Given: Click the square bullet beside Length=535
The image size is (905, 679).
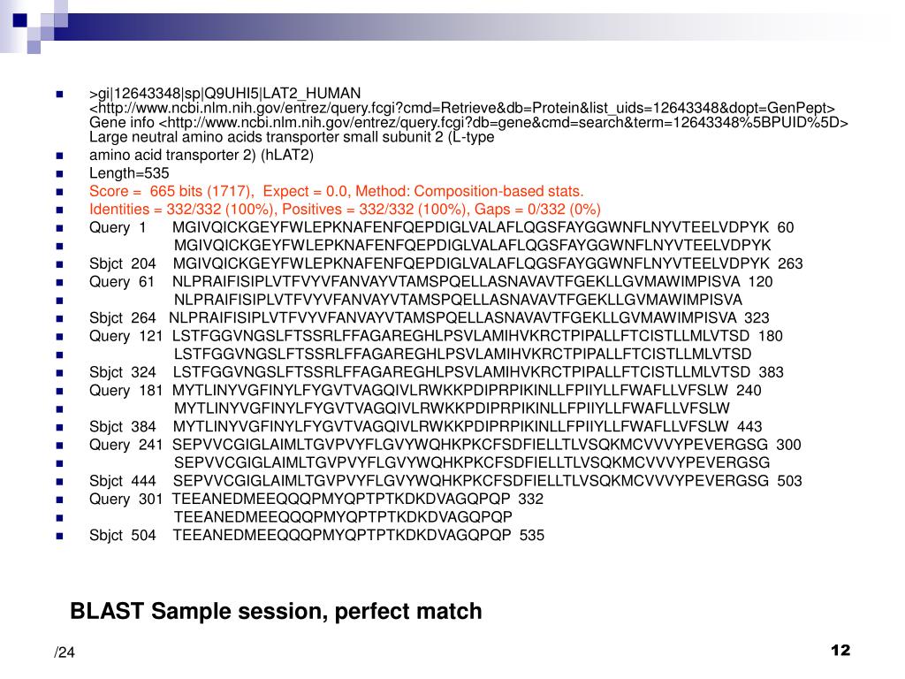Looking at the screenshot, I should tap(59, 174).
